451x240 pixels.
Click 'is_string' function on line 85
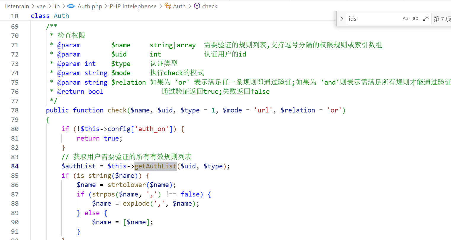94,176
